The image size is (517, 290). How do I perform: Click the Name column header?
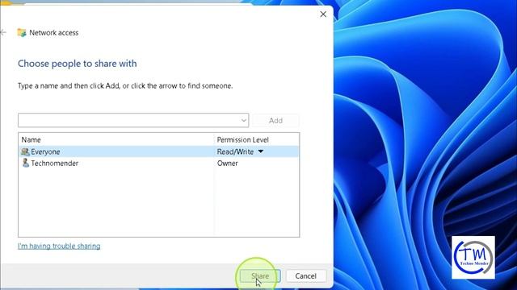116,139
